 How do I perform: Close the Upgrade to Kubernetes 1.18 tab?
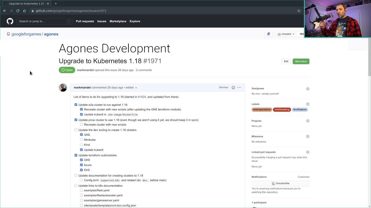click(48, 3)
